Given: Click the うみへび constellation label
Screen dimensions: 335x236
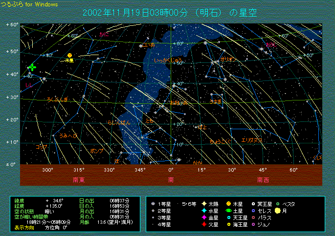Looking at the screenshot, I should tap(68, 136).
